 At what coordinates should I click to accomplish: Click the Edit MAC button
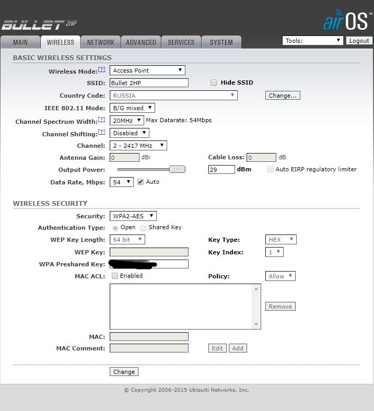point(217,348)
